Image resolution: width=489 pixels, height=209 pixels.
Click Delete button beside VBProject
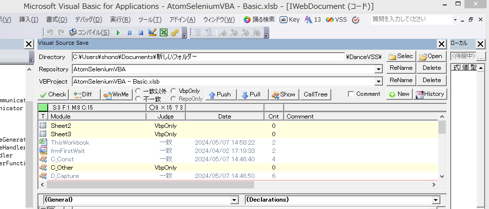[431, 80]
